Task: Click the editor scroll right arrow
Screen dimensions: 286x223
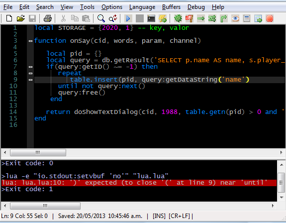Action: (281, 152)
